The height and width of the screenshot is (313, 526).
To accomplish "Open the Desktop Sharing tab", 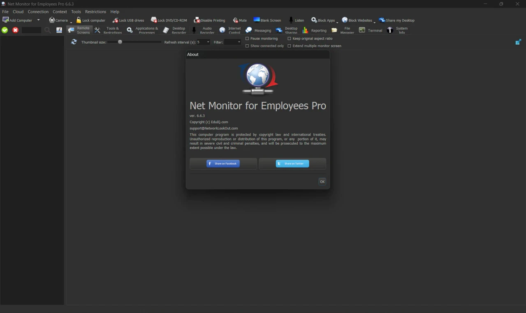I will pos(287,30).
